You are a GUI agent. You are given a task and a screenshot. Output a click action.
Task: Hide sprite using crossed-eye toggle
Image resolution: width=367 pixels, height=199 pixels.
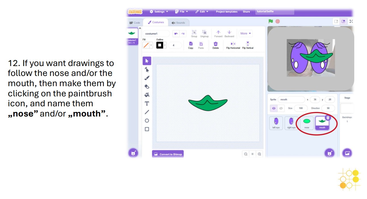281,108
